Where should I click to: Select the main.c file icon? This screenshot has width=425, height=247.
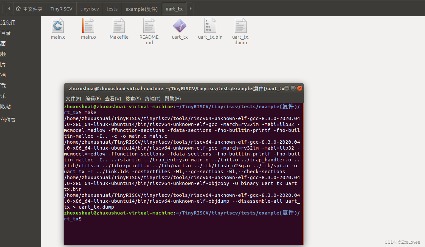(58, 25)
